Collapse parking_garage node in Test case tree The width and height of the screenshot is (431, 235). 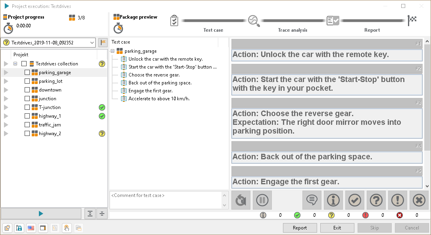pos(113,51)
